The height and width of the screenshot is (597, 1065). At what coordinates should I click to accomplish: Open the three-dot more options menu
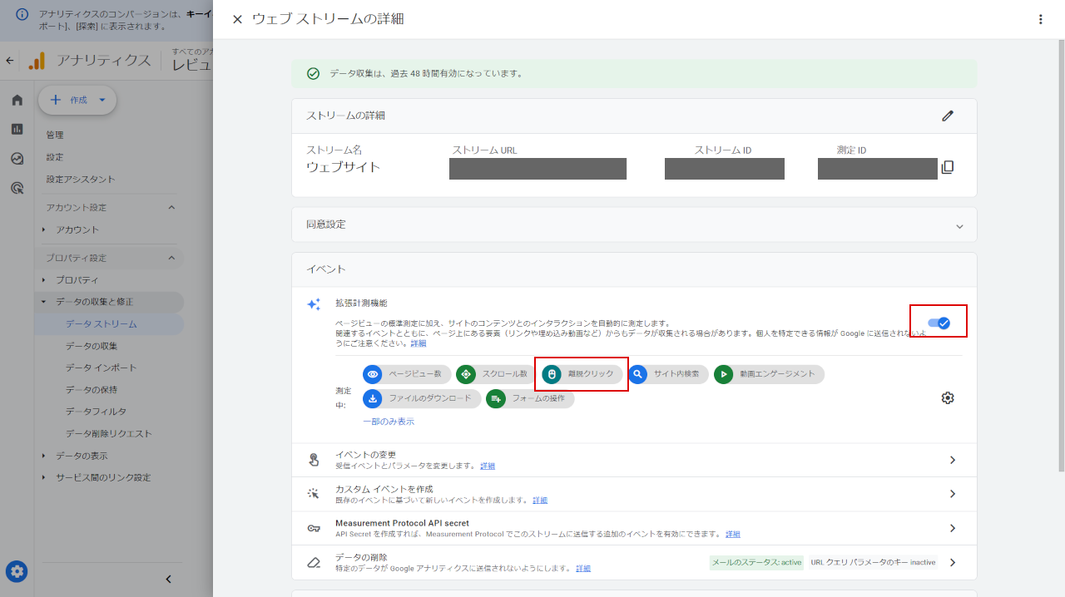click(x=1040, y=19)
